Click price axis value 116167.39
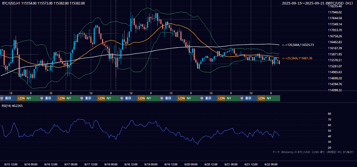Image resolution: width=357 pixels, height=167 pixels. click(x=335, y=48)
